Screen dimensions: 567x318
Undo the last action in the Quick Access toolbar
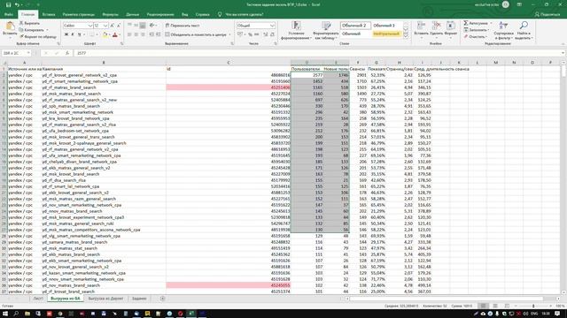17,4
